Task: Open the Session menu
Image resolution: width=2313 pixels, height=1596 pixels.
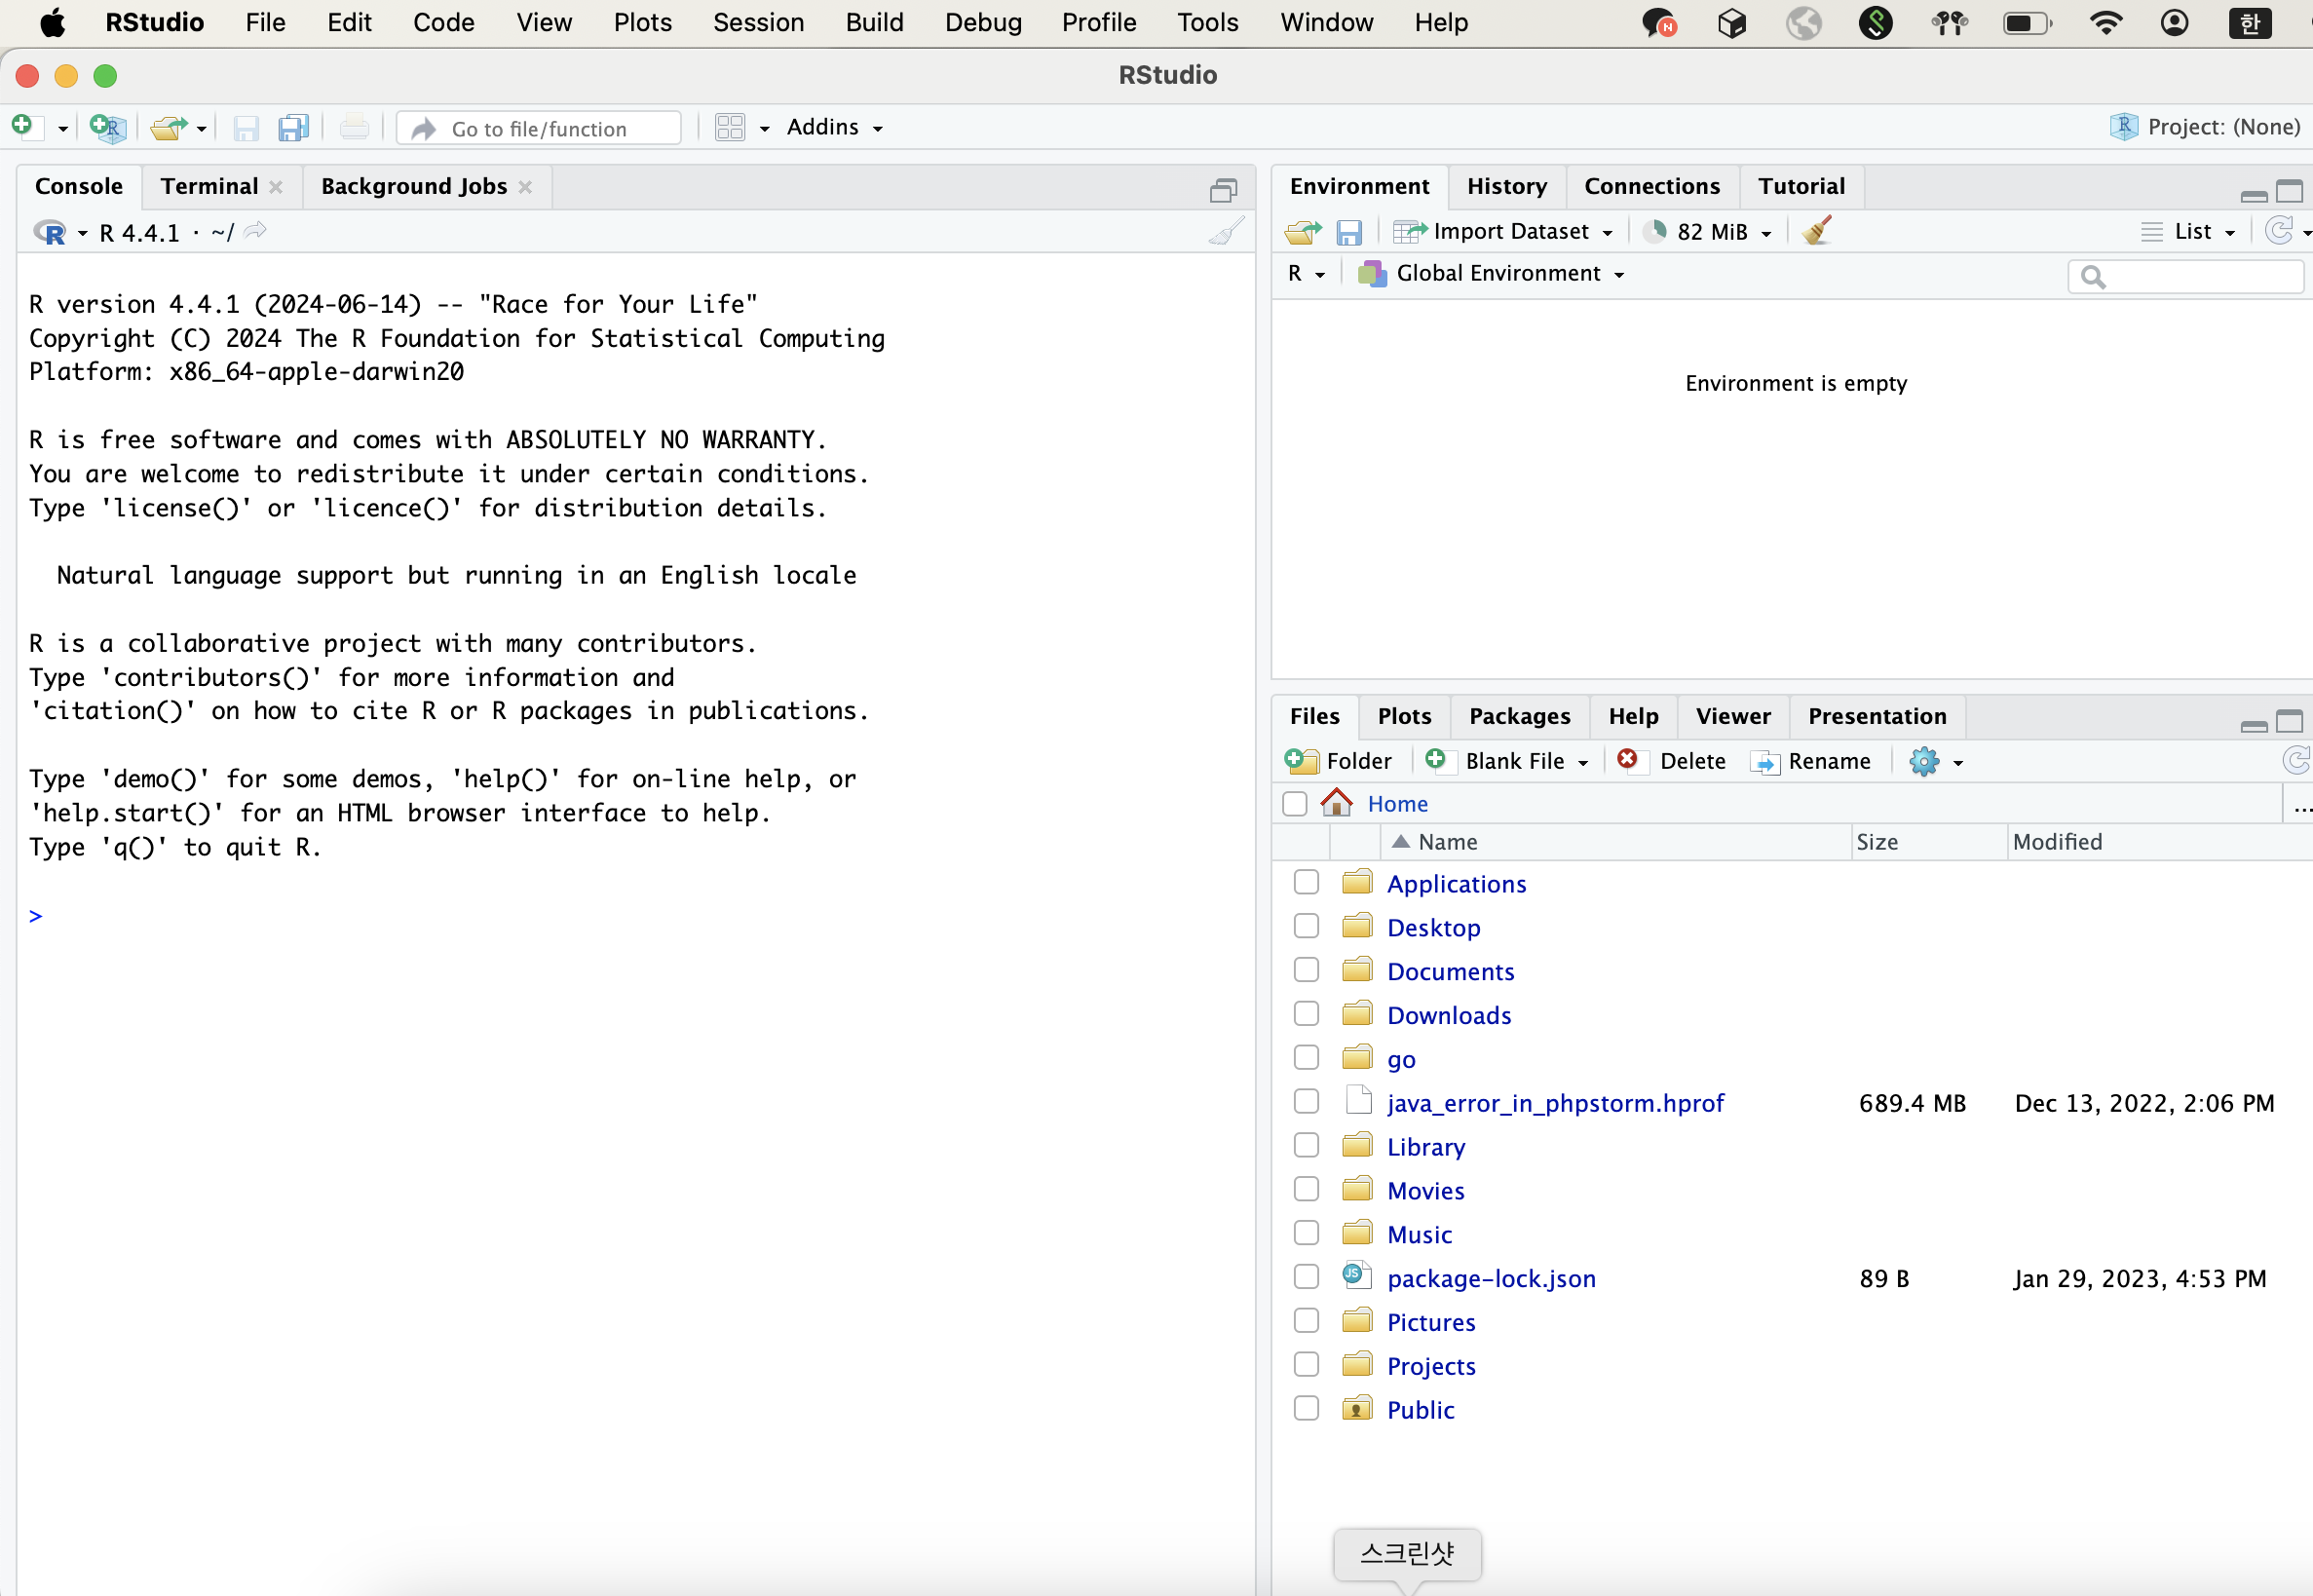Action: (x=758, y=22)
